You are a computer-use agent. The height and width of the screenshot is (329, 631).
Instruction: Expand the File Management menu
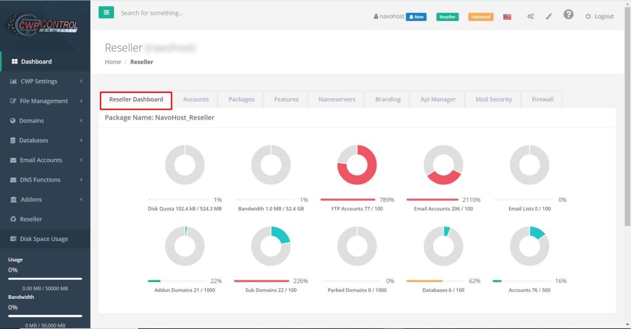pyautogui.click(x=43, y=101)
